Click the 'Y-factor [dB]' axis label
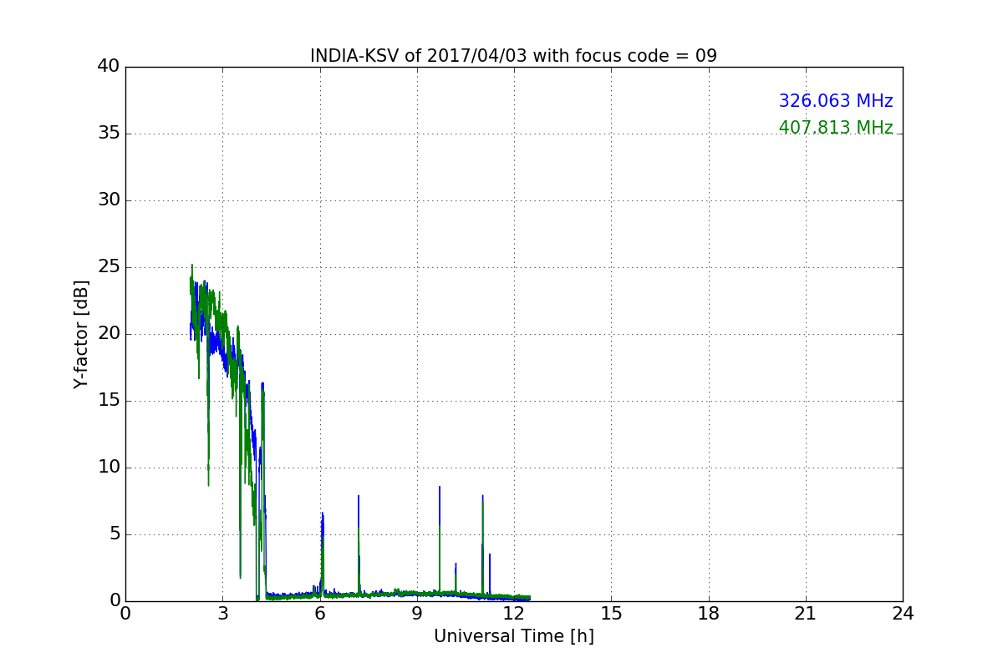The width and height of the screenshot is (1003, 668). point(80,334)
